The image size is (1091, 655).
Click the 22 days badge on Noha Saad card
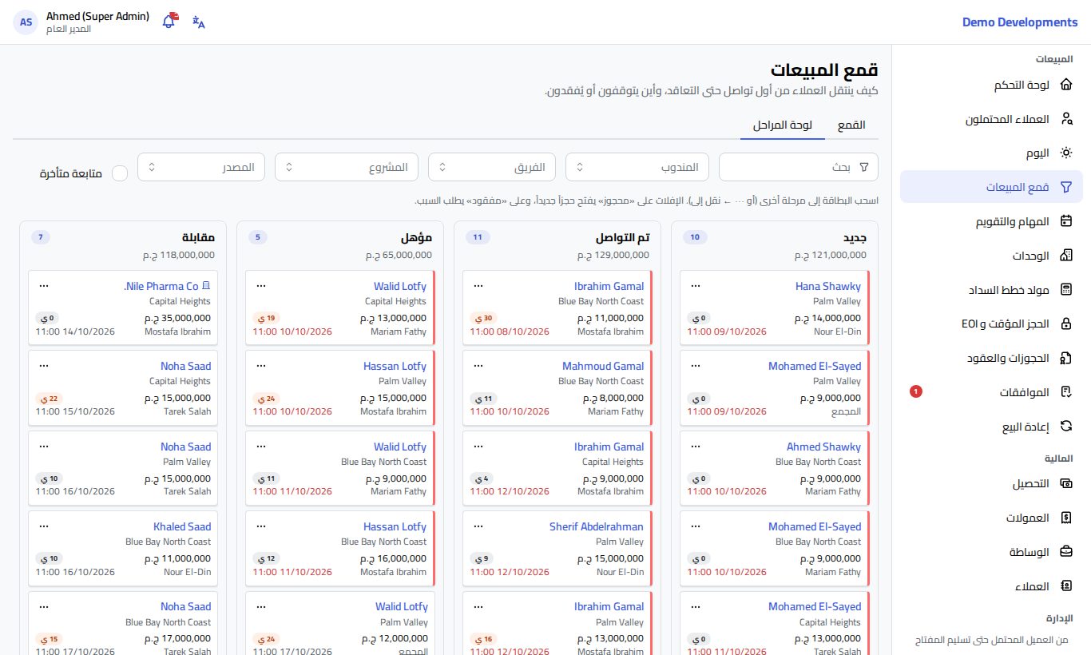(49, 398)
